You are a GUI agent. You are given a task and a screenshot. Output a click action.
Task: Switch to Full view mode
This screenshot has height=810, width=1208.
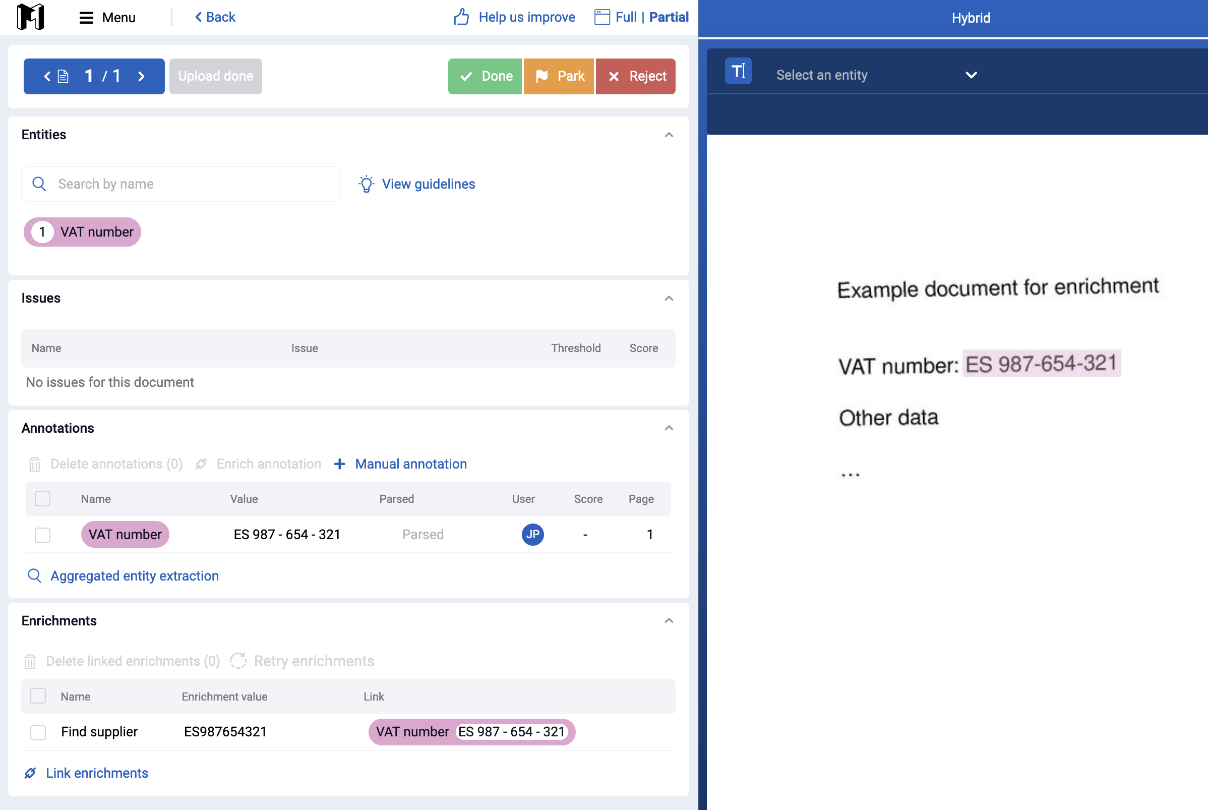[626, 17]
